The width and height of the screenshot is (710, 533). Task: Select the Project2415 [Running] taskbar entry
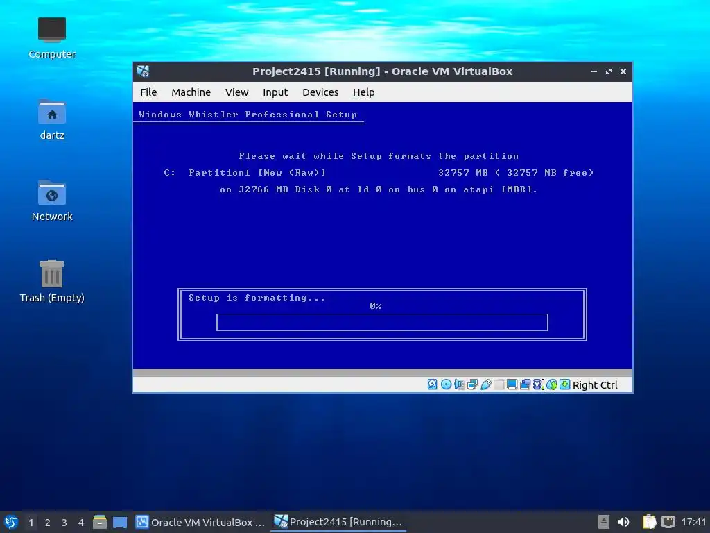pyautogui.click(x=338, y=522)
